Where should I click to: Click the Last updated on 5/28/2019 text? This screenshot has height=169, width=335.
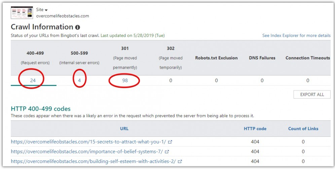[133, 36]
